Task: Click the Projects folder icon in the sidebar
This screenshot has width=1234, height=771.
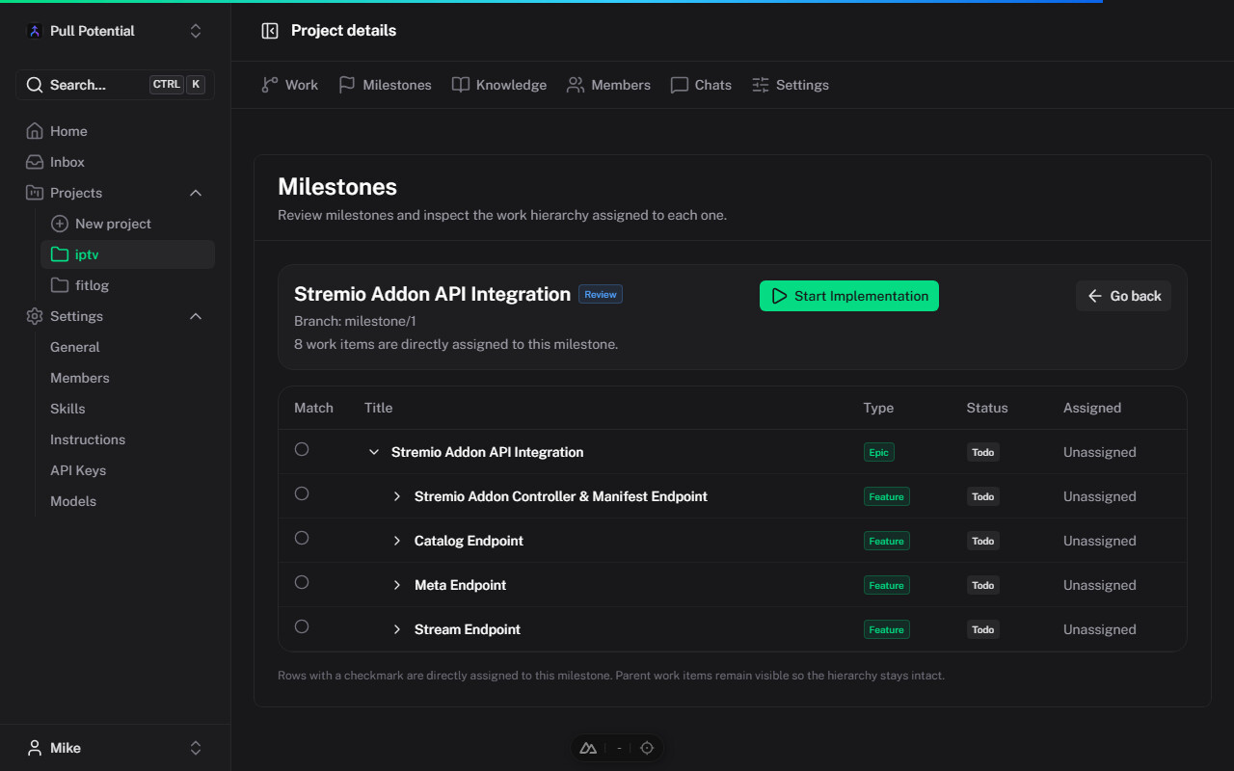Action: coord(35,193)
